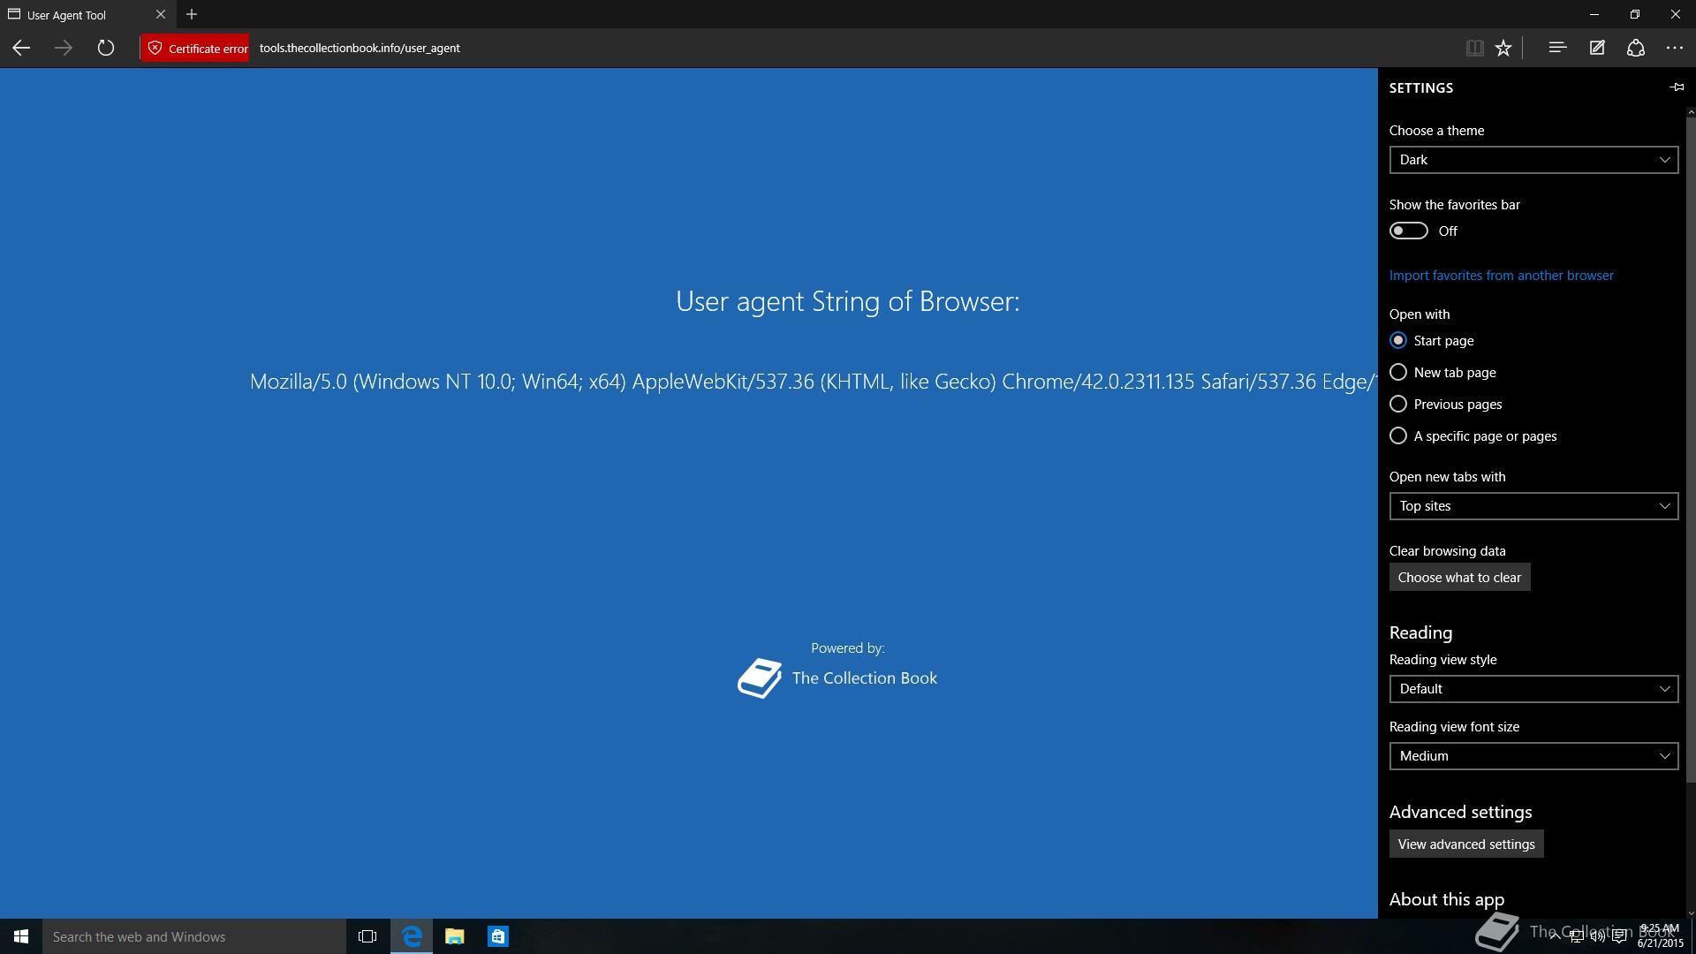1696x954 pixels.
Task: Pin the Settings pane
Action: point(1677,87)
